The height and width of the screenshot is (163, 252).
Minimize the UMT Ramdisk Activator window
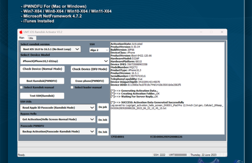point(201,32)
